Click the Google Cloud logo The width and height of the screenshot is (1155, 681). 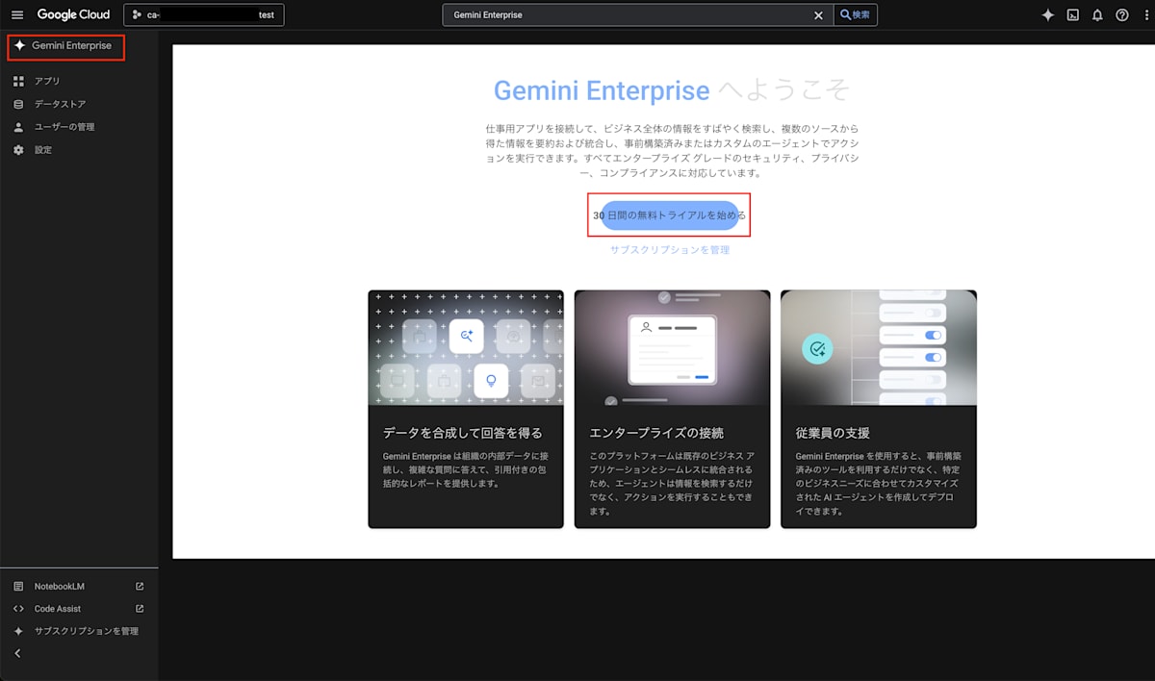pos(74,14)
